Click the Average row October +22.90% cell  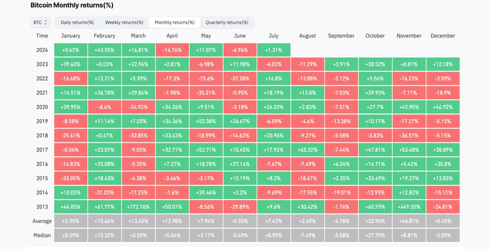[x=375, y=221]
